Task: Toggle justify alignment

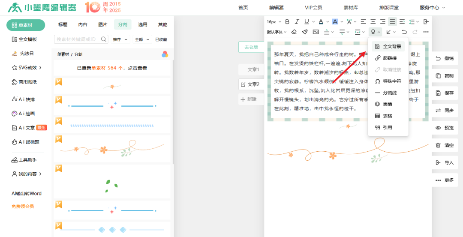Action: pyautogui.click(x=392, y=21)
